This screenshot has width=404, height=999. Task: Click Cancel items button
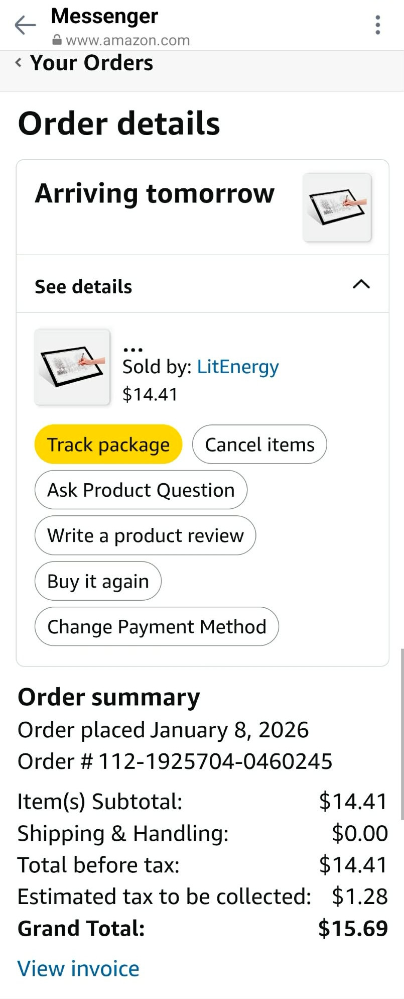pyautogui.click(x=259, y=445)
